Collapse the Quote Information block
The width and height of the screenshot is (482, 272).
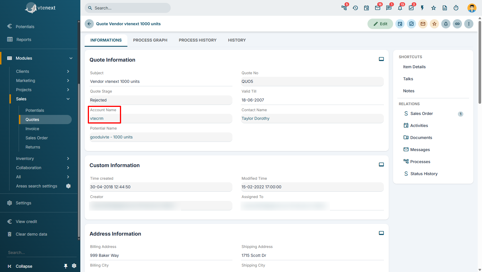pyautogui.click(x=381, y=59)
